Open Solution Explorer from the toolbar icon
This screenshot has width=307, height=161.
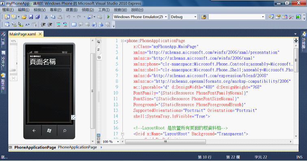271,17
